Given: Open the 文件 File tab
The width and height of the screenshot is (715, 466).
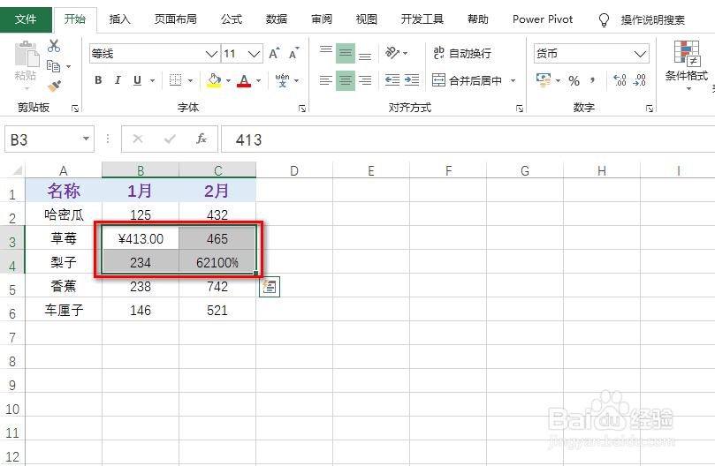Looking at the screenshot, I should coord(26,19).
